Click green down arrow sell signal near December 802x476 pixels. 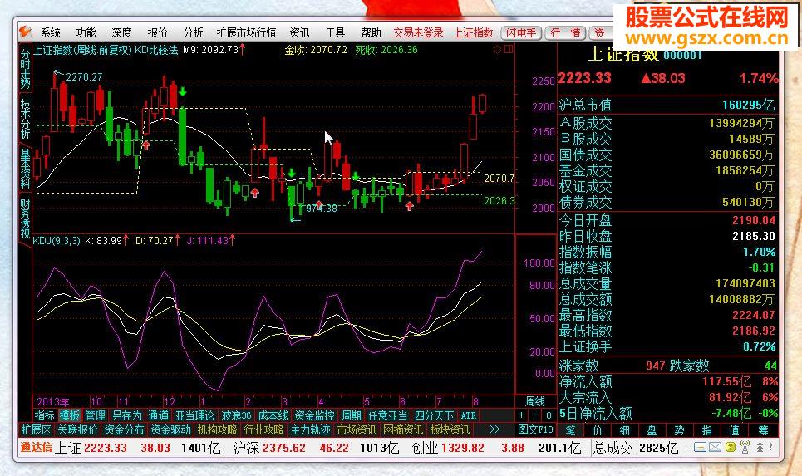click(x=183, y=92)
